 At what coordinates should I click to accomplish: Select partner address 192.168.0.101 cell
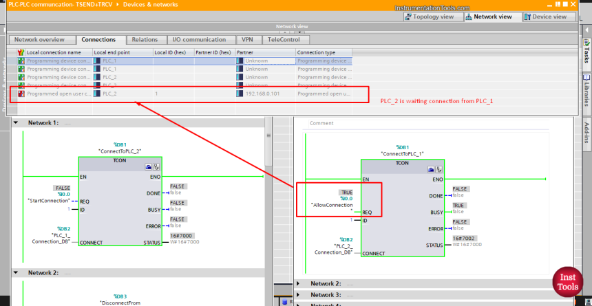coord(266,94)
